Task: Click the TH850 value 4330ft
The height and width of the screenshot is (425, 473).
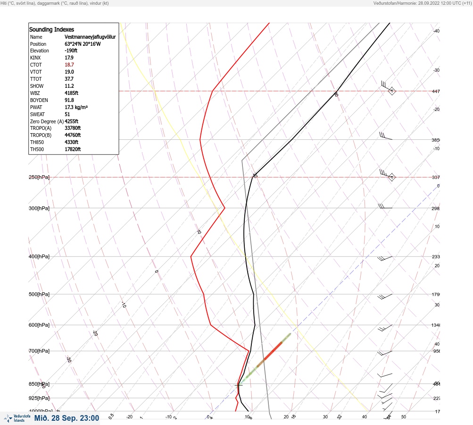Action: [72, 142]
